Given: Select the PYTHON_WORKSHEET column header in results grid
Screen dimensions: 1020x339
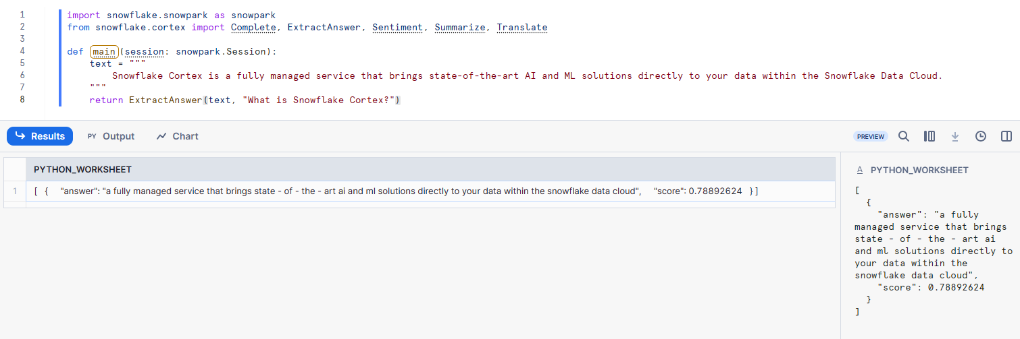Looking at the screenshot, I should click(x=82, y=170).
